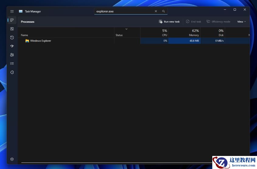Sort by the Disk column header
The image size is (257, 169).
click(213, 32)
